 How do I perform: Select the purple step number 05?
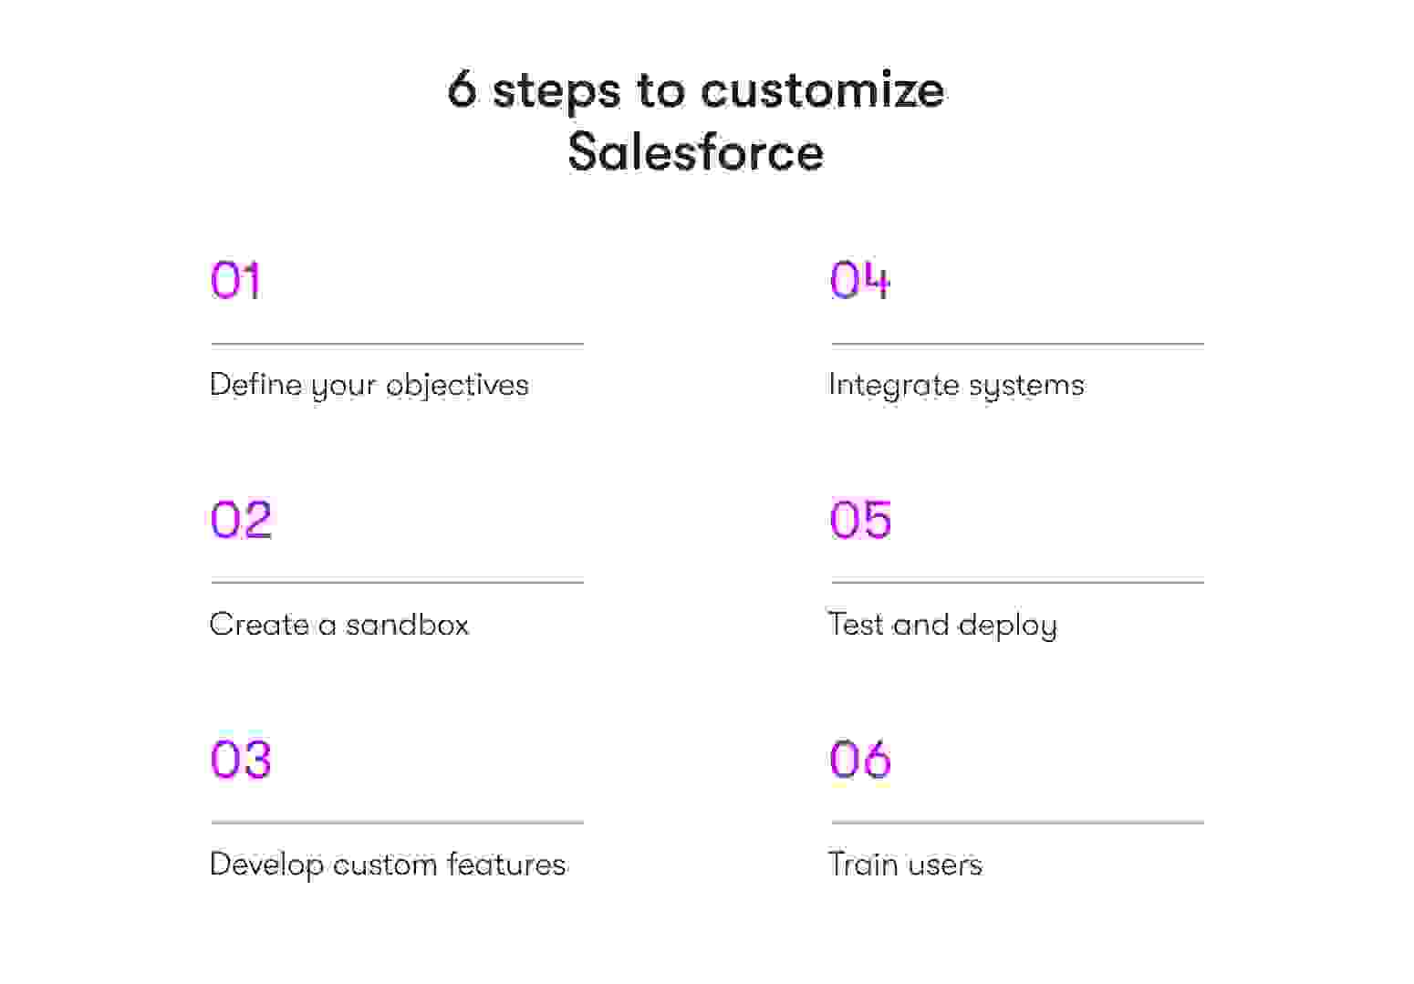tap(860, 520)
